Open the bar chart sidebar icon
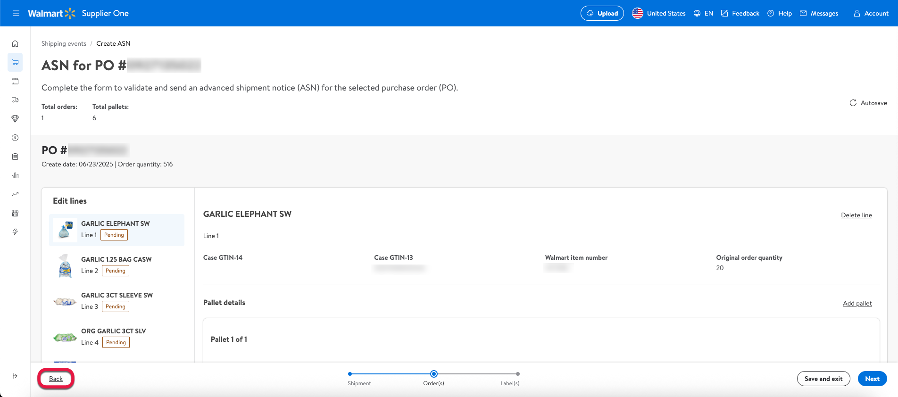898x397 pixels. tap(15, 175)
